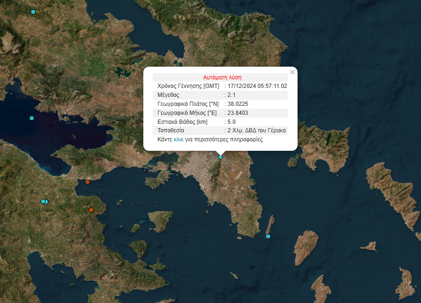Select the southern orange earthquake marker

tap(91, 209)
